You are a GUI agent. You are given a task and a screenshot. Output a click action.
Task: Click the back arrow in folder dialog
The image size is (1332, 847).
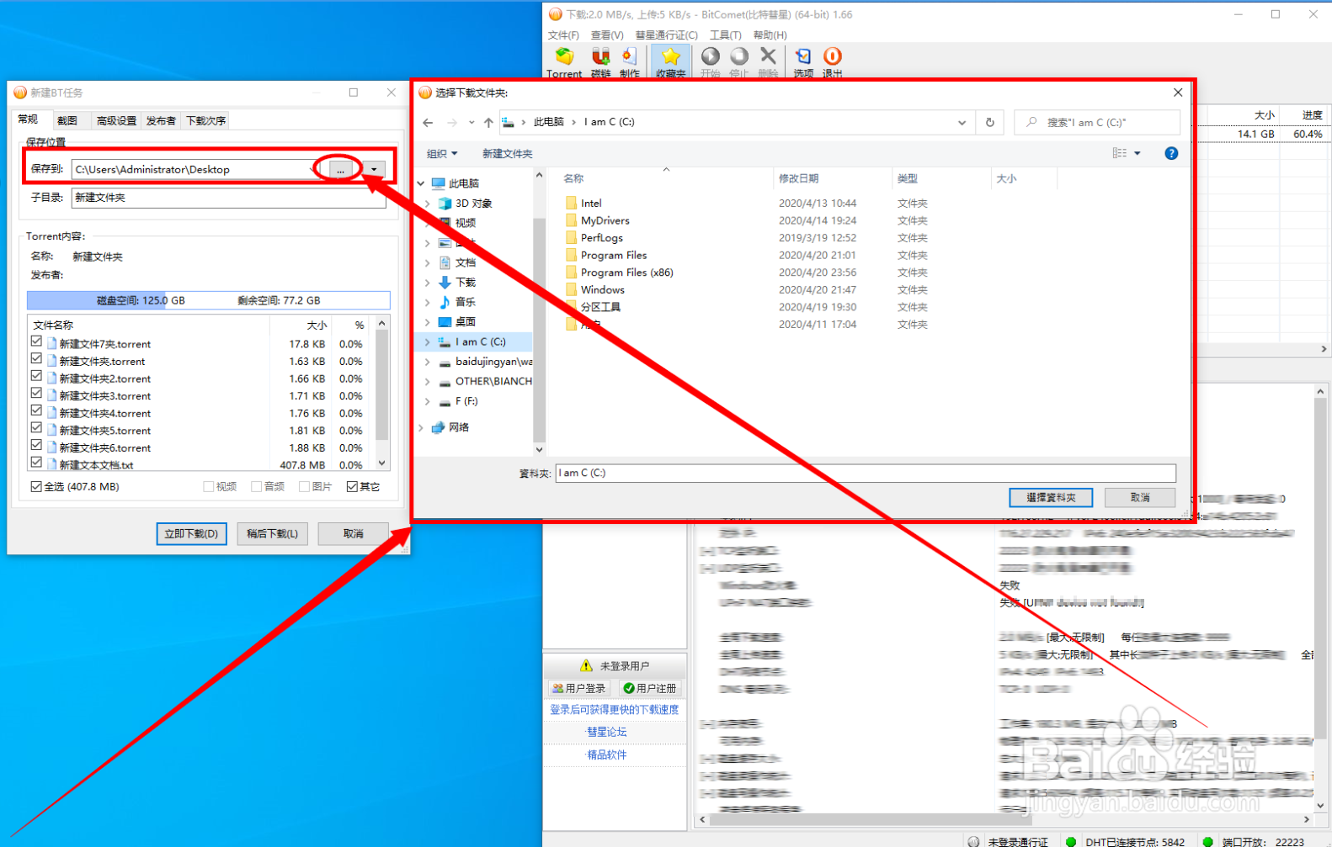point(428,123)
